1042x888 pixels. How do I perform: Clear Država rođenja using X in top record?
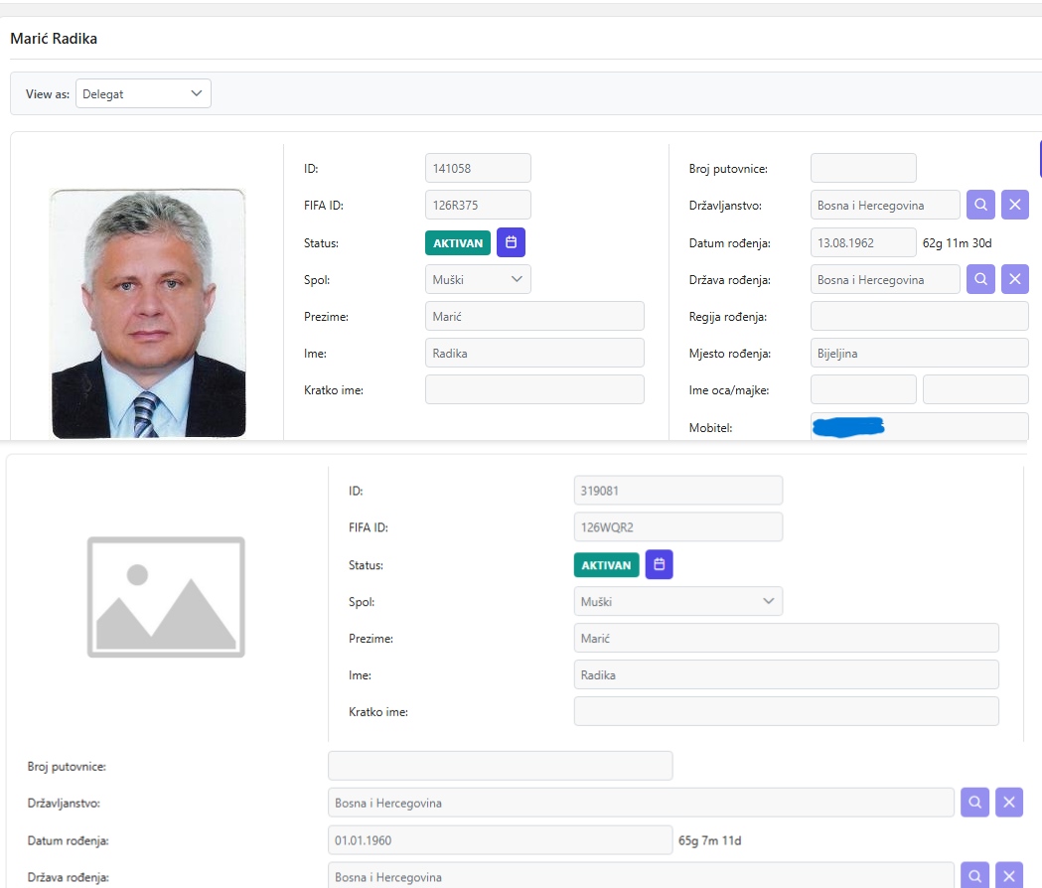coord(1014,279)
